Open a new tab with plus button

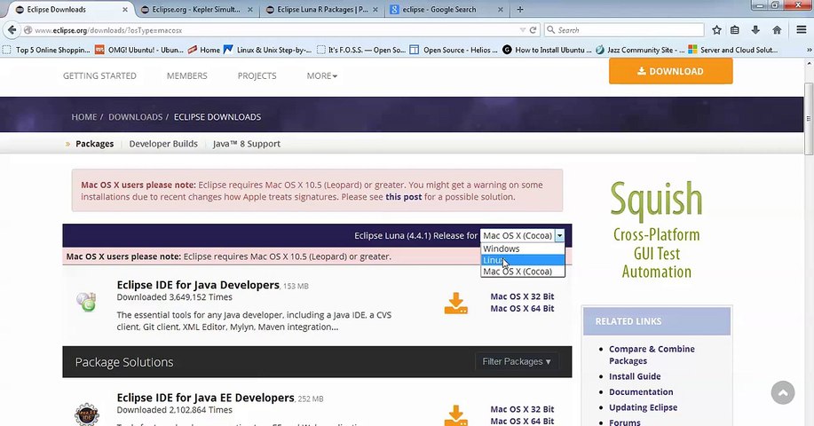[x=520, y=10]
